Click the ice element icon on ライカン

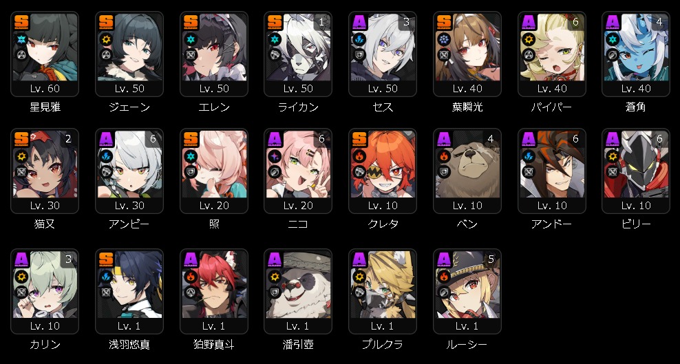[x=275, y=39]
